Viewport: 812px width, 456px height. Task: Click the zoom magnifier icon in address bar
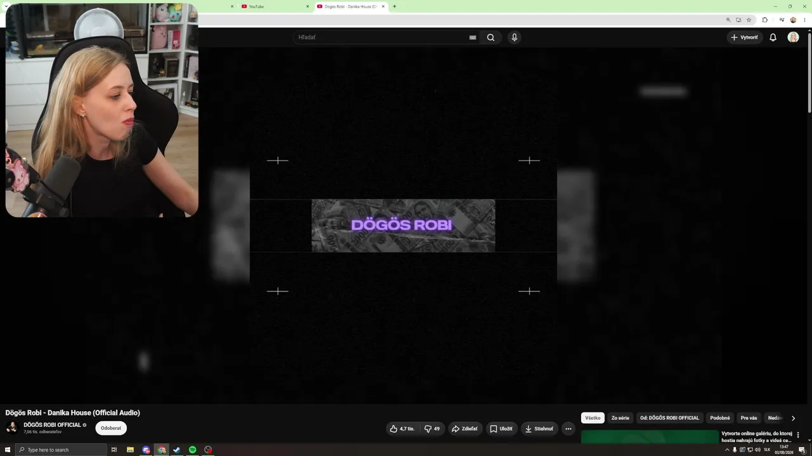[x=728, y=20]
